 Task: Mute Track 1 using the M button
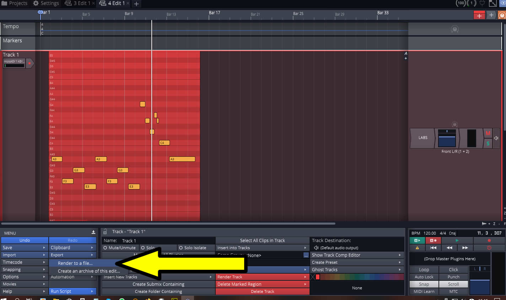coord(488,133)
